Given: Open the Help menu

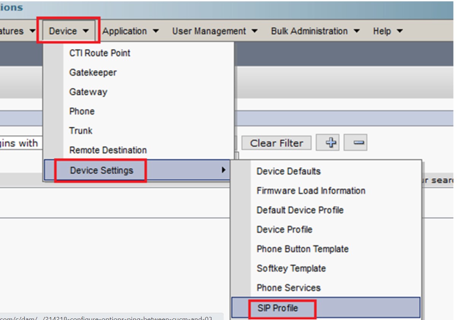Looking at the screenshot, I should pos(387,31).
